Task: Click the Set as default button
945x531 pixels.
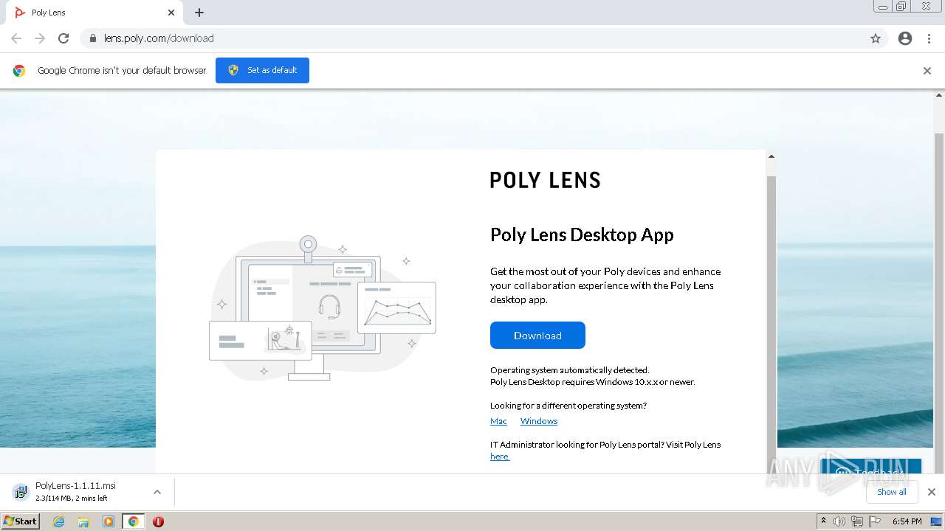Action: click(x=262, y=70)
